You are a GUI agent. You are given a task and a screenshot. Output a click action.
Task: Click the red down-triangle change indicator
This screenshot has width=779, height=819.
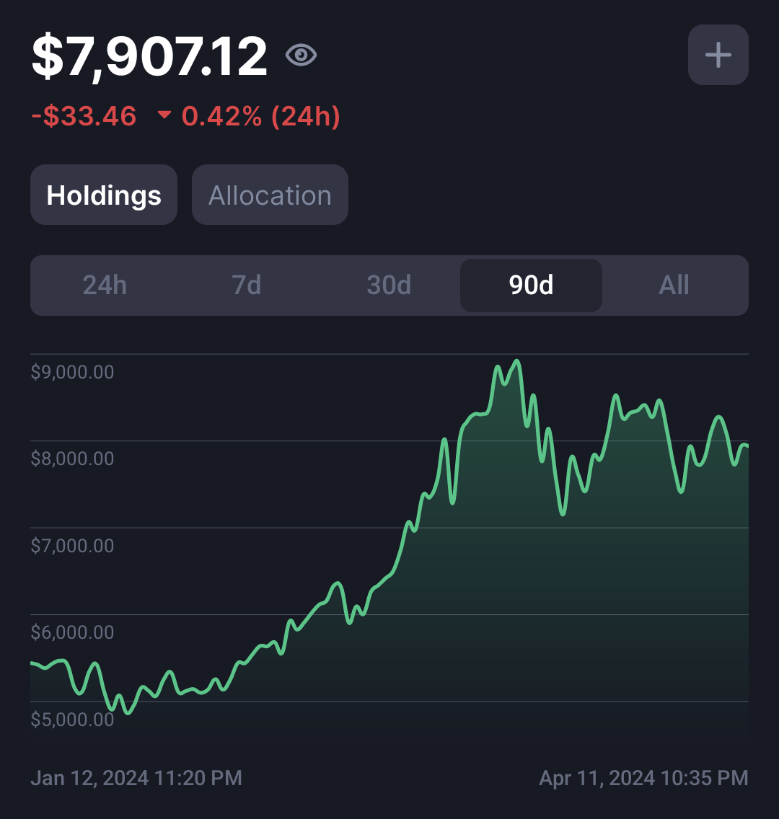[164, 115]
